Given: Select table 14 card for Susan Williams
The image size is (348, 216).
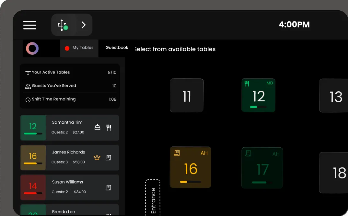Looking at the screenshot, I should coord(70,188).
